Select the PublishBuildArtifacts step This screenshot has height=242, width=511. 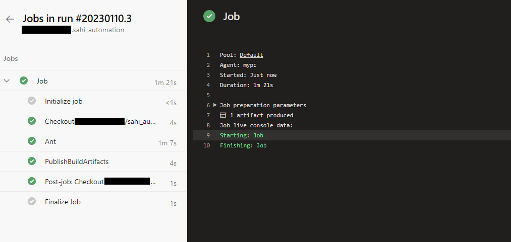(77, 162)
